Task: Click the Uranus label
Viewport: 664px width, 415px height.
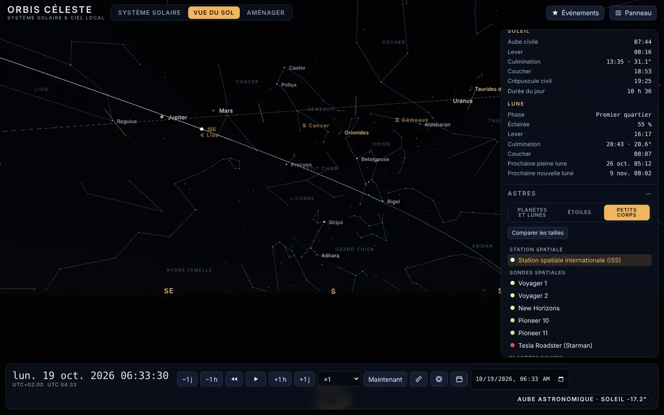Action: 463,101
